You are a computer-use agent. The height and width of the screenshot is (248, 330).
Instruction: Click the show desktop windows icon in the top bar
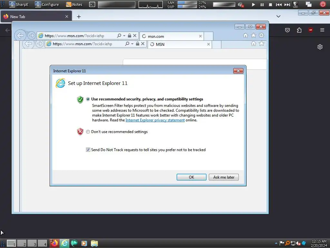(308, 4)
